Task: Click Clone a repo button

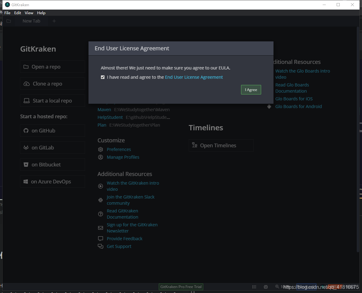Action: coord(53,84)
